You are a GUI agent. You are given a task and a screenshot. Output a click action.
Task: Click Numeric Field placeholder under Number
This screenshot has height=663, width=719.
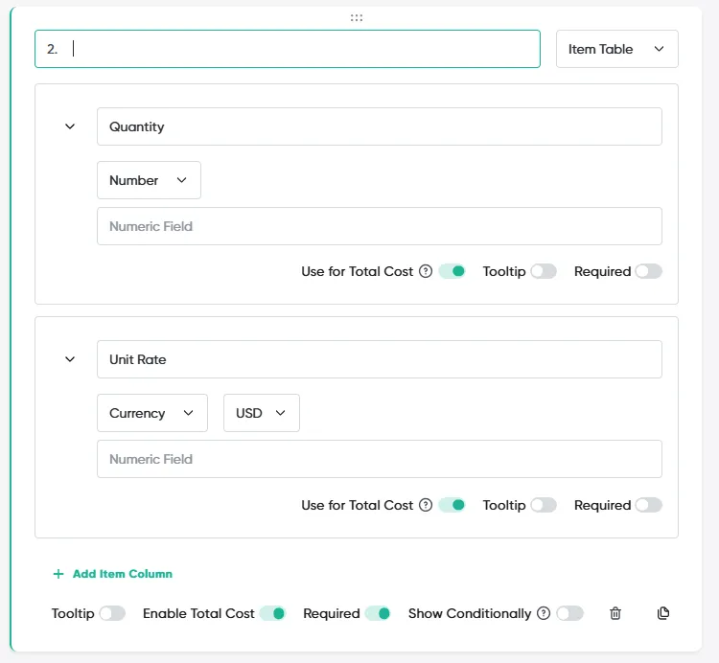tap(380, 226)
